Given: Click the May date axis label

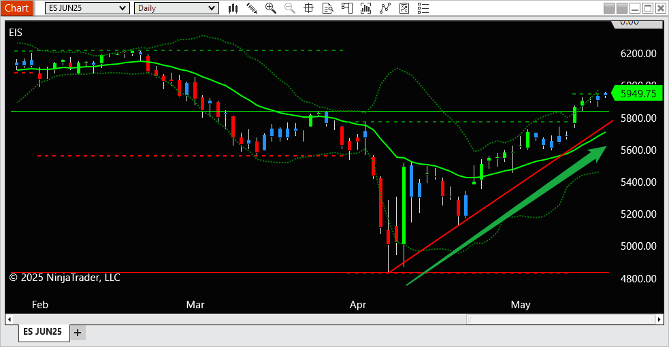Looking at the screenshot, I should tap(521, 305).
